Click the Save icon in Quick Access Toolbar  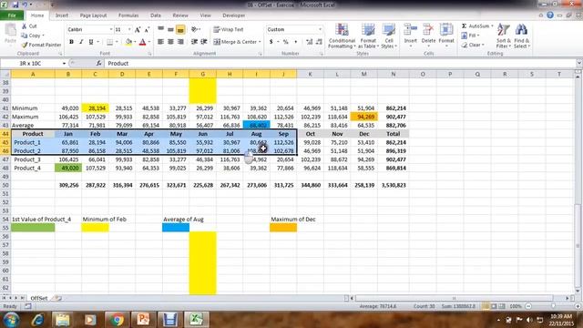15,5
